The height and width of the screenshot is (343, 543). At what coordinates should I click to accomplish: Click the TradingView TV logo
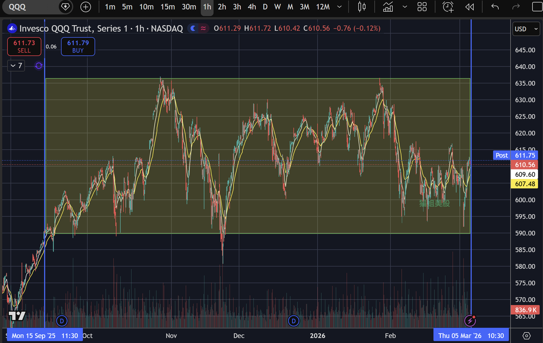(17, 316)
